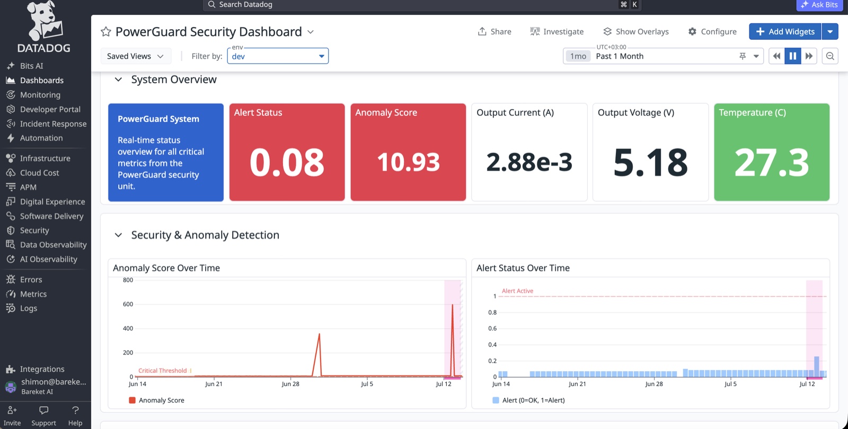
Task: Star the PowerGuard Security Dashboard as favorite
Action: click(106, 32)
